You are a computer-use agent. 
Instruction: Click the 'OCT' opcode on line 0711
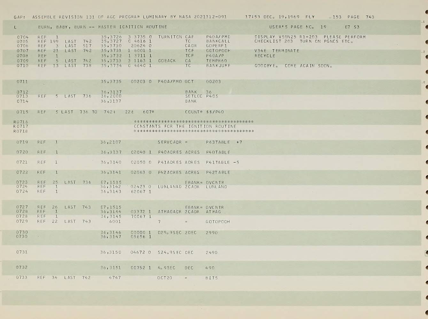189,82
